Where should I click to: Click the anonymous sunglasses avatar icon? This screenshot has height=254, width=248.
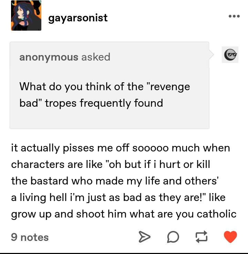click(230, 55)
